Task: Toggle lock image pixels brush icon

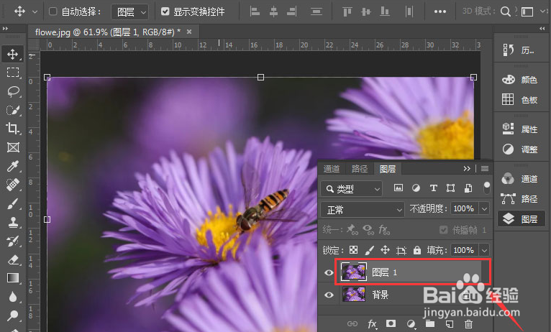Action: [369, 250]
